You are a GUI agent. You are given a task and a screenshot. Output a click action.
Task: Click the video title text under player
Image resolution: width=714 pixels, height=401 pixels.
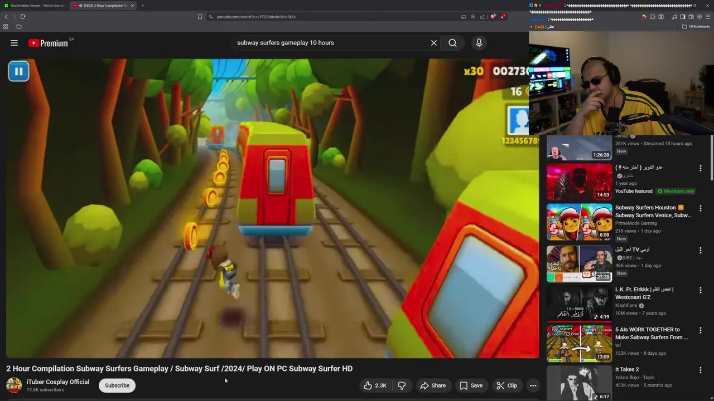pyautogui.click(x=179, y=369)
